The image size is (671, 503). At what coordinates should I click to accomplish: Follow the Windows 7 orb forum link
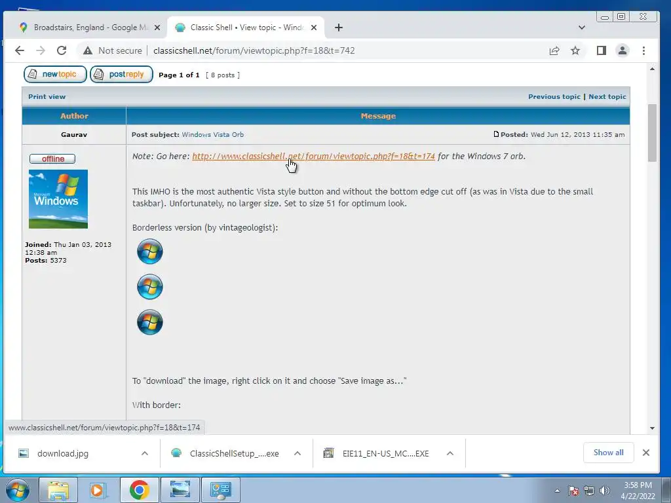coord(313,156)
